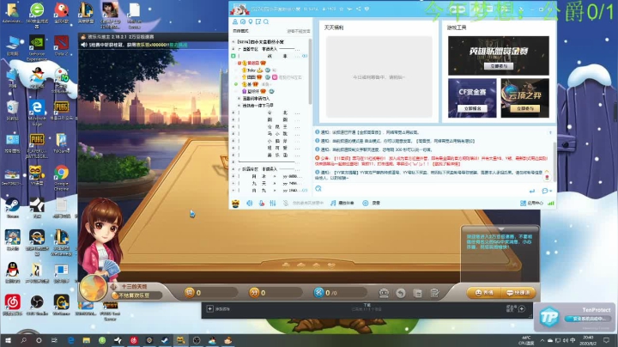Click 立即参与 on the 云顶之弈 banner
Image resolution: width=618 pixels, height=347 pixels.
pos(524,108)
